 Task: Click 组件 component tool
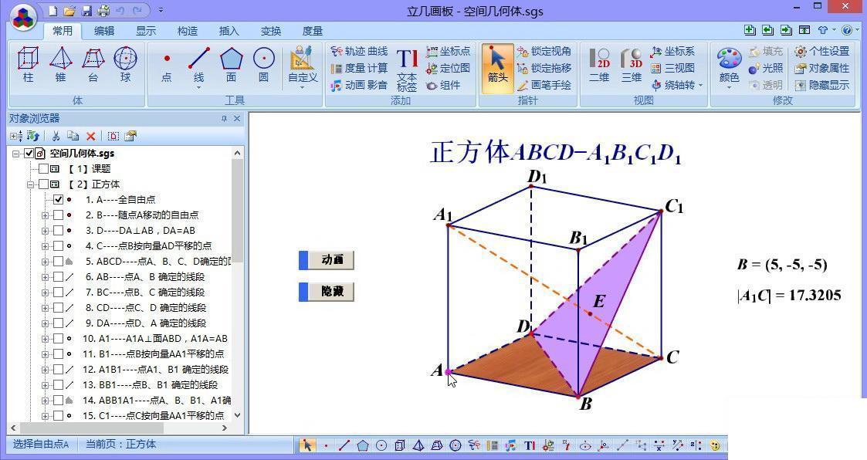[443, 85]
